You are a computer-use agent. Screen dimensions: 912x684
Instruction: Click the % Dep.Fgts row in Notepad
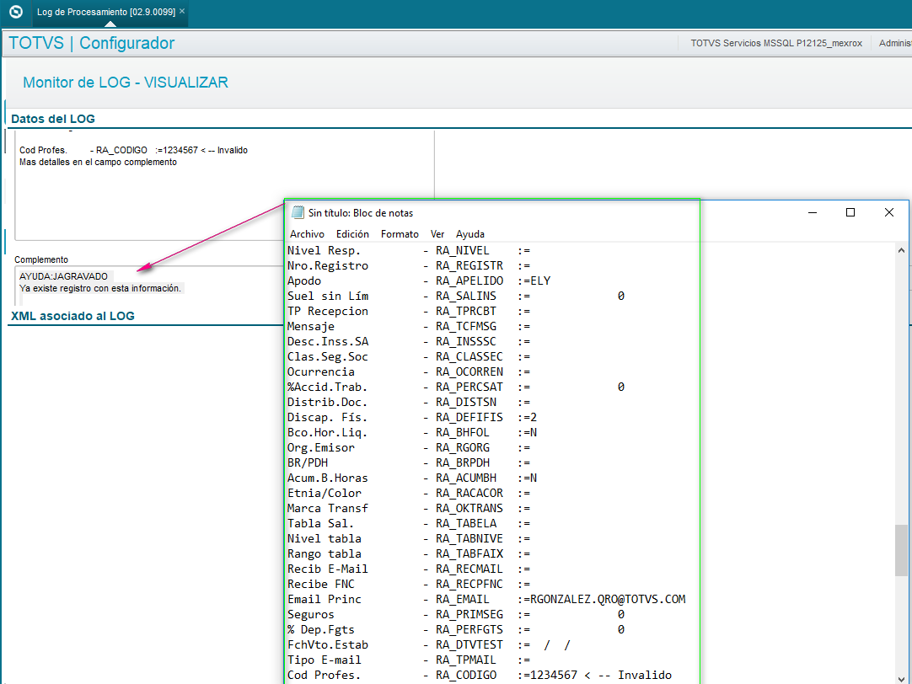click(456, 629)
